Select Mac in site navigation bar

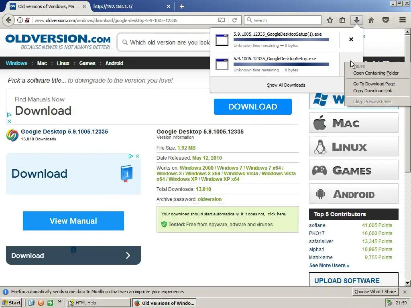click(42, 63)
